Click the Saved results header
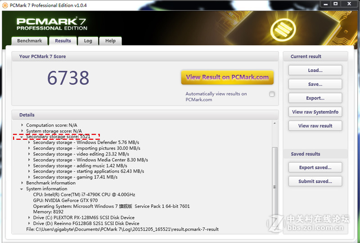 click(x=315, y=154)
